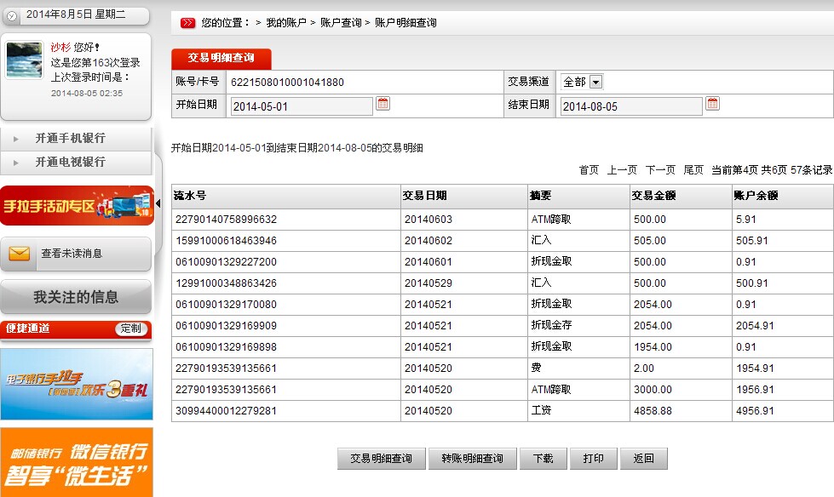
Task: Click the unread messages envelope icon
Action: 19,253
